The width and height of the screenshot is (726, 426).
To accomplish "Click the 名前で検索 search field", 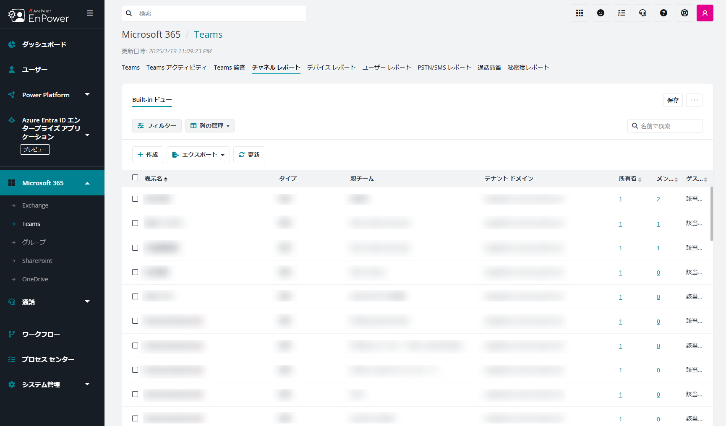I will [665, 126].
